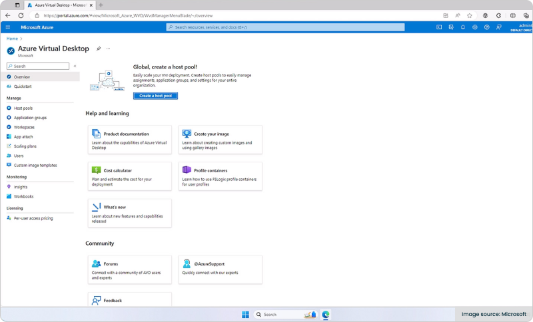533x322 pixels.
Task: Open the Cost calculator card
Action: [129, 176]
